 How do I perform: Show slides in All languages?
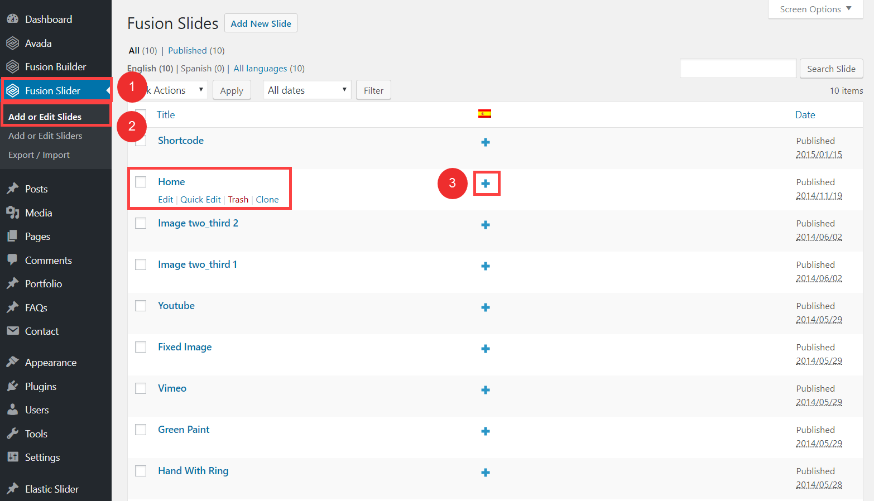[x=260, y=68]
